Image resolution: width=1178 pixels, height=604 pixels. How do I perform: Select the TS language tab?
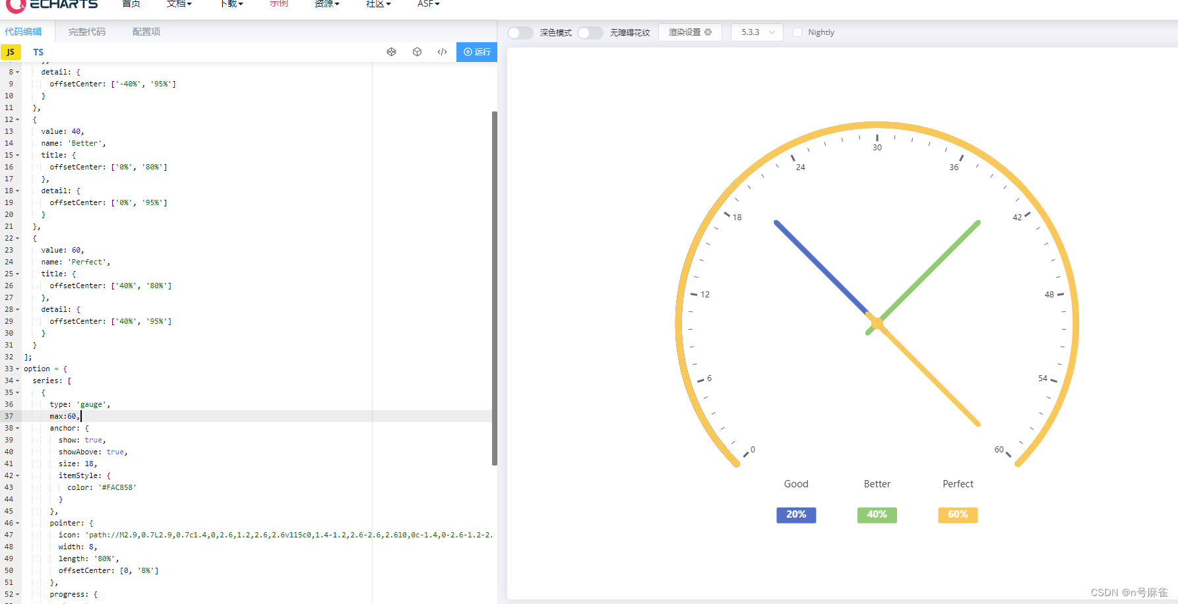(x=38, y=52)
